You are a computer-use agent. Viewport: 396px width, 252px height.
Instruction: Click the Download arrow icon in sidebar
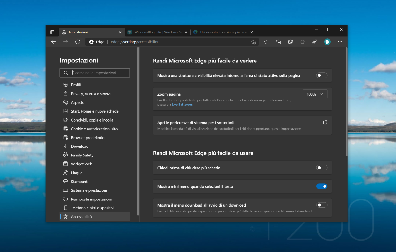click(66, 146)
